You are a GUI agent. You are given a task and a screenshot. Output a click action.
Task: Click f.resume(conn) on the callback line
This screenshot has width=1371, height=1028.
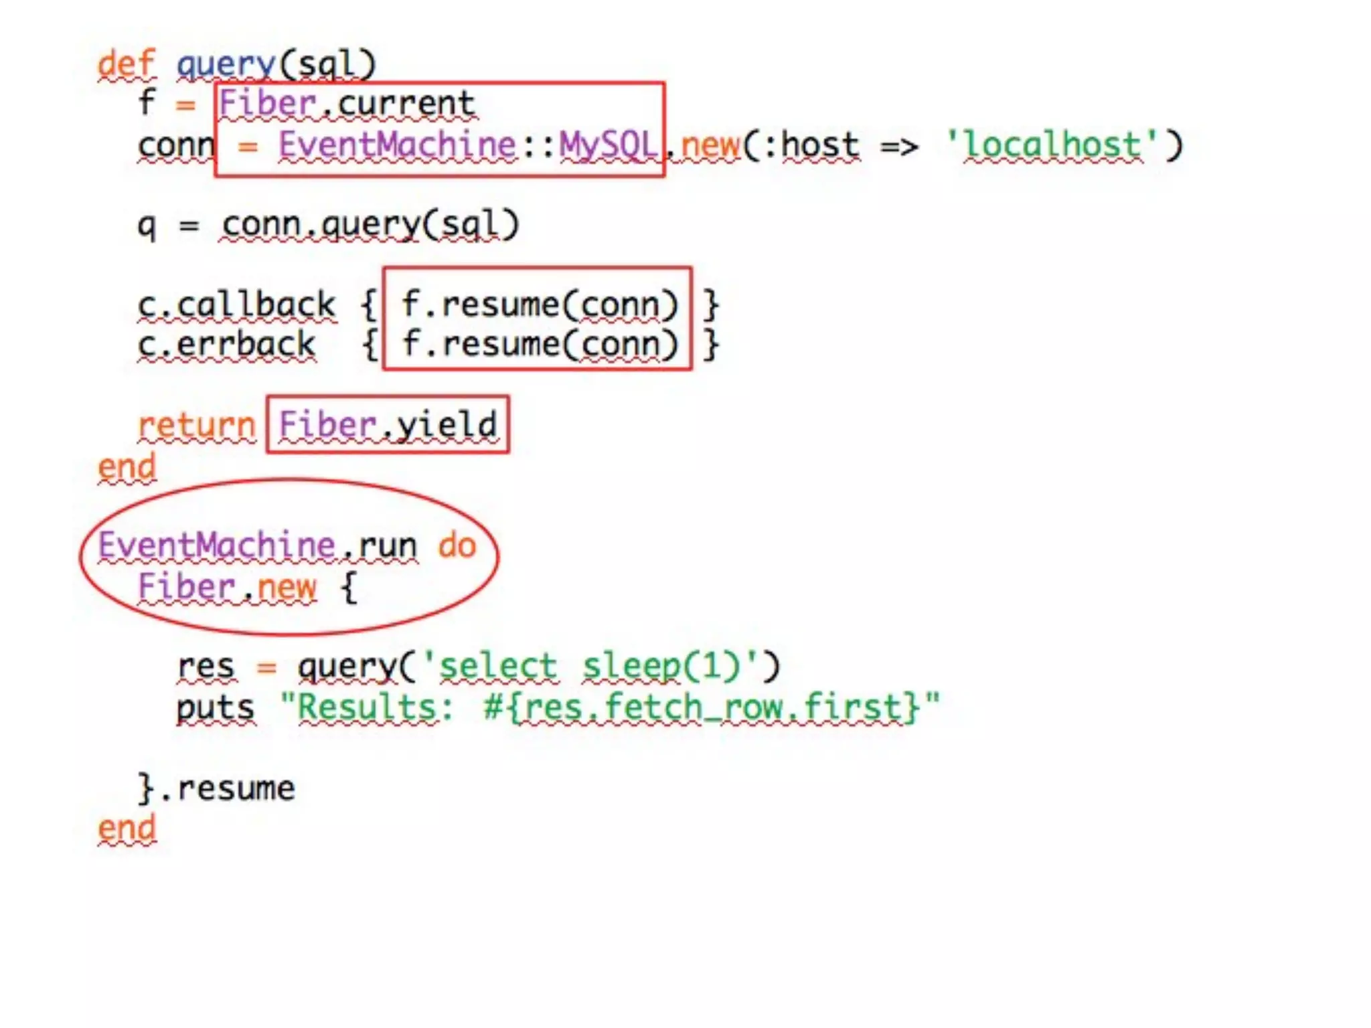(539, 305)
